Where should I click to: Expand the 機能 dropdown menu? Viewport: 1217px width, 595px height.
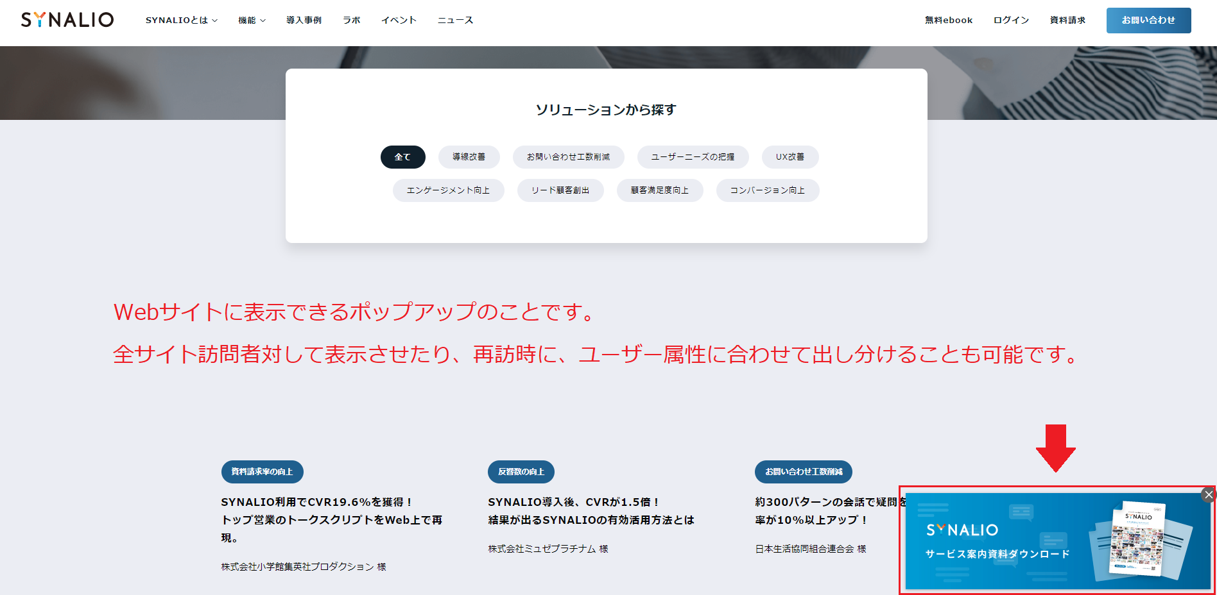[252, 21]
